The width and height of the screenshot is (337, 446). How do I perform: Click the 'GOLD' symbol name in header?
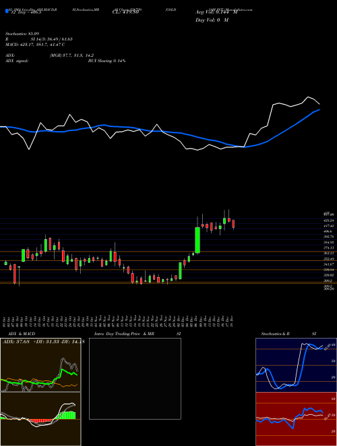pyautogui.click(x=171, y=9)
